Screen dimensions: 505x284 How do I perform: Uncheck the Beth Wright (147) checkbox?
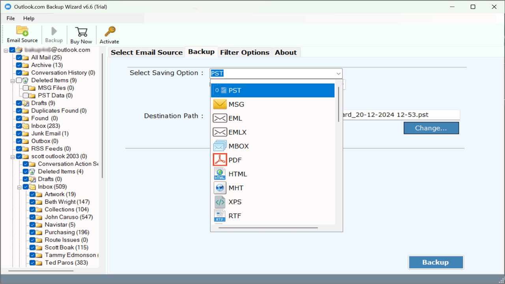point(32,202)
